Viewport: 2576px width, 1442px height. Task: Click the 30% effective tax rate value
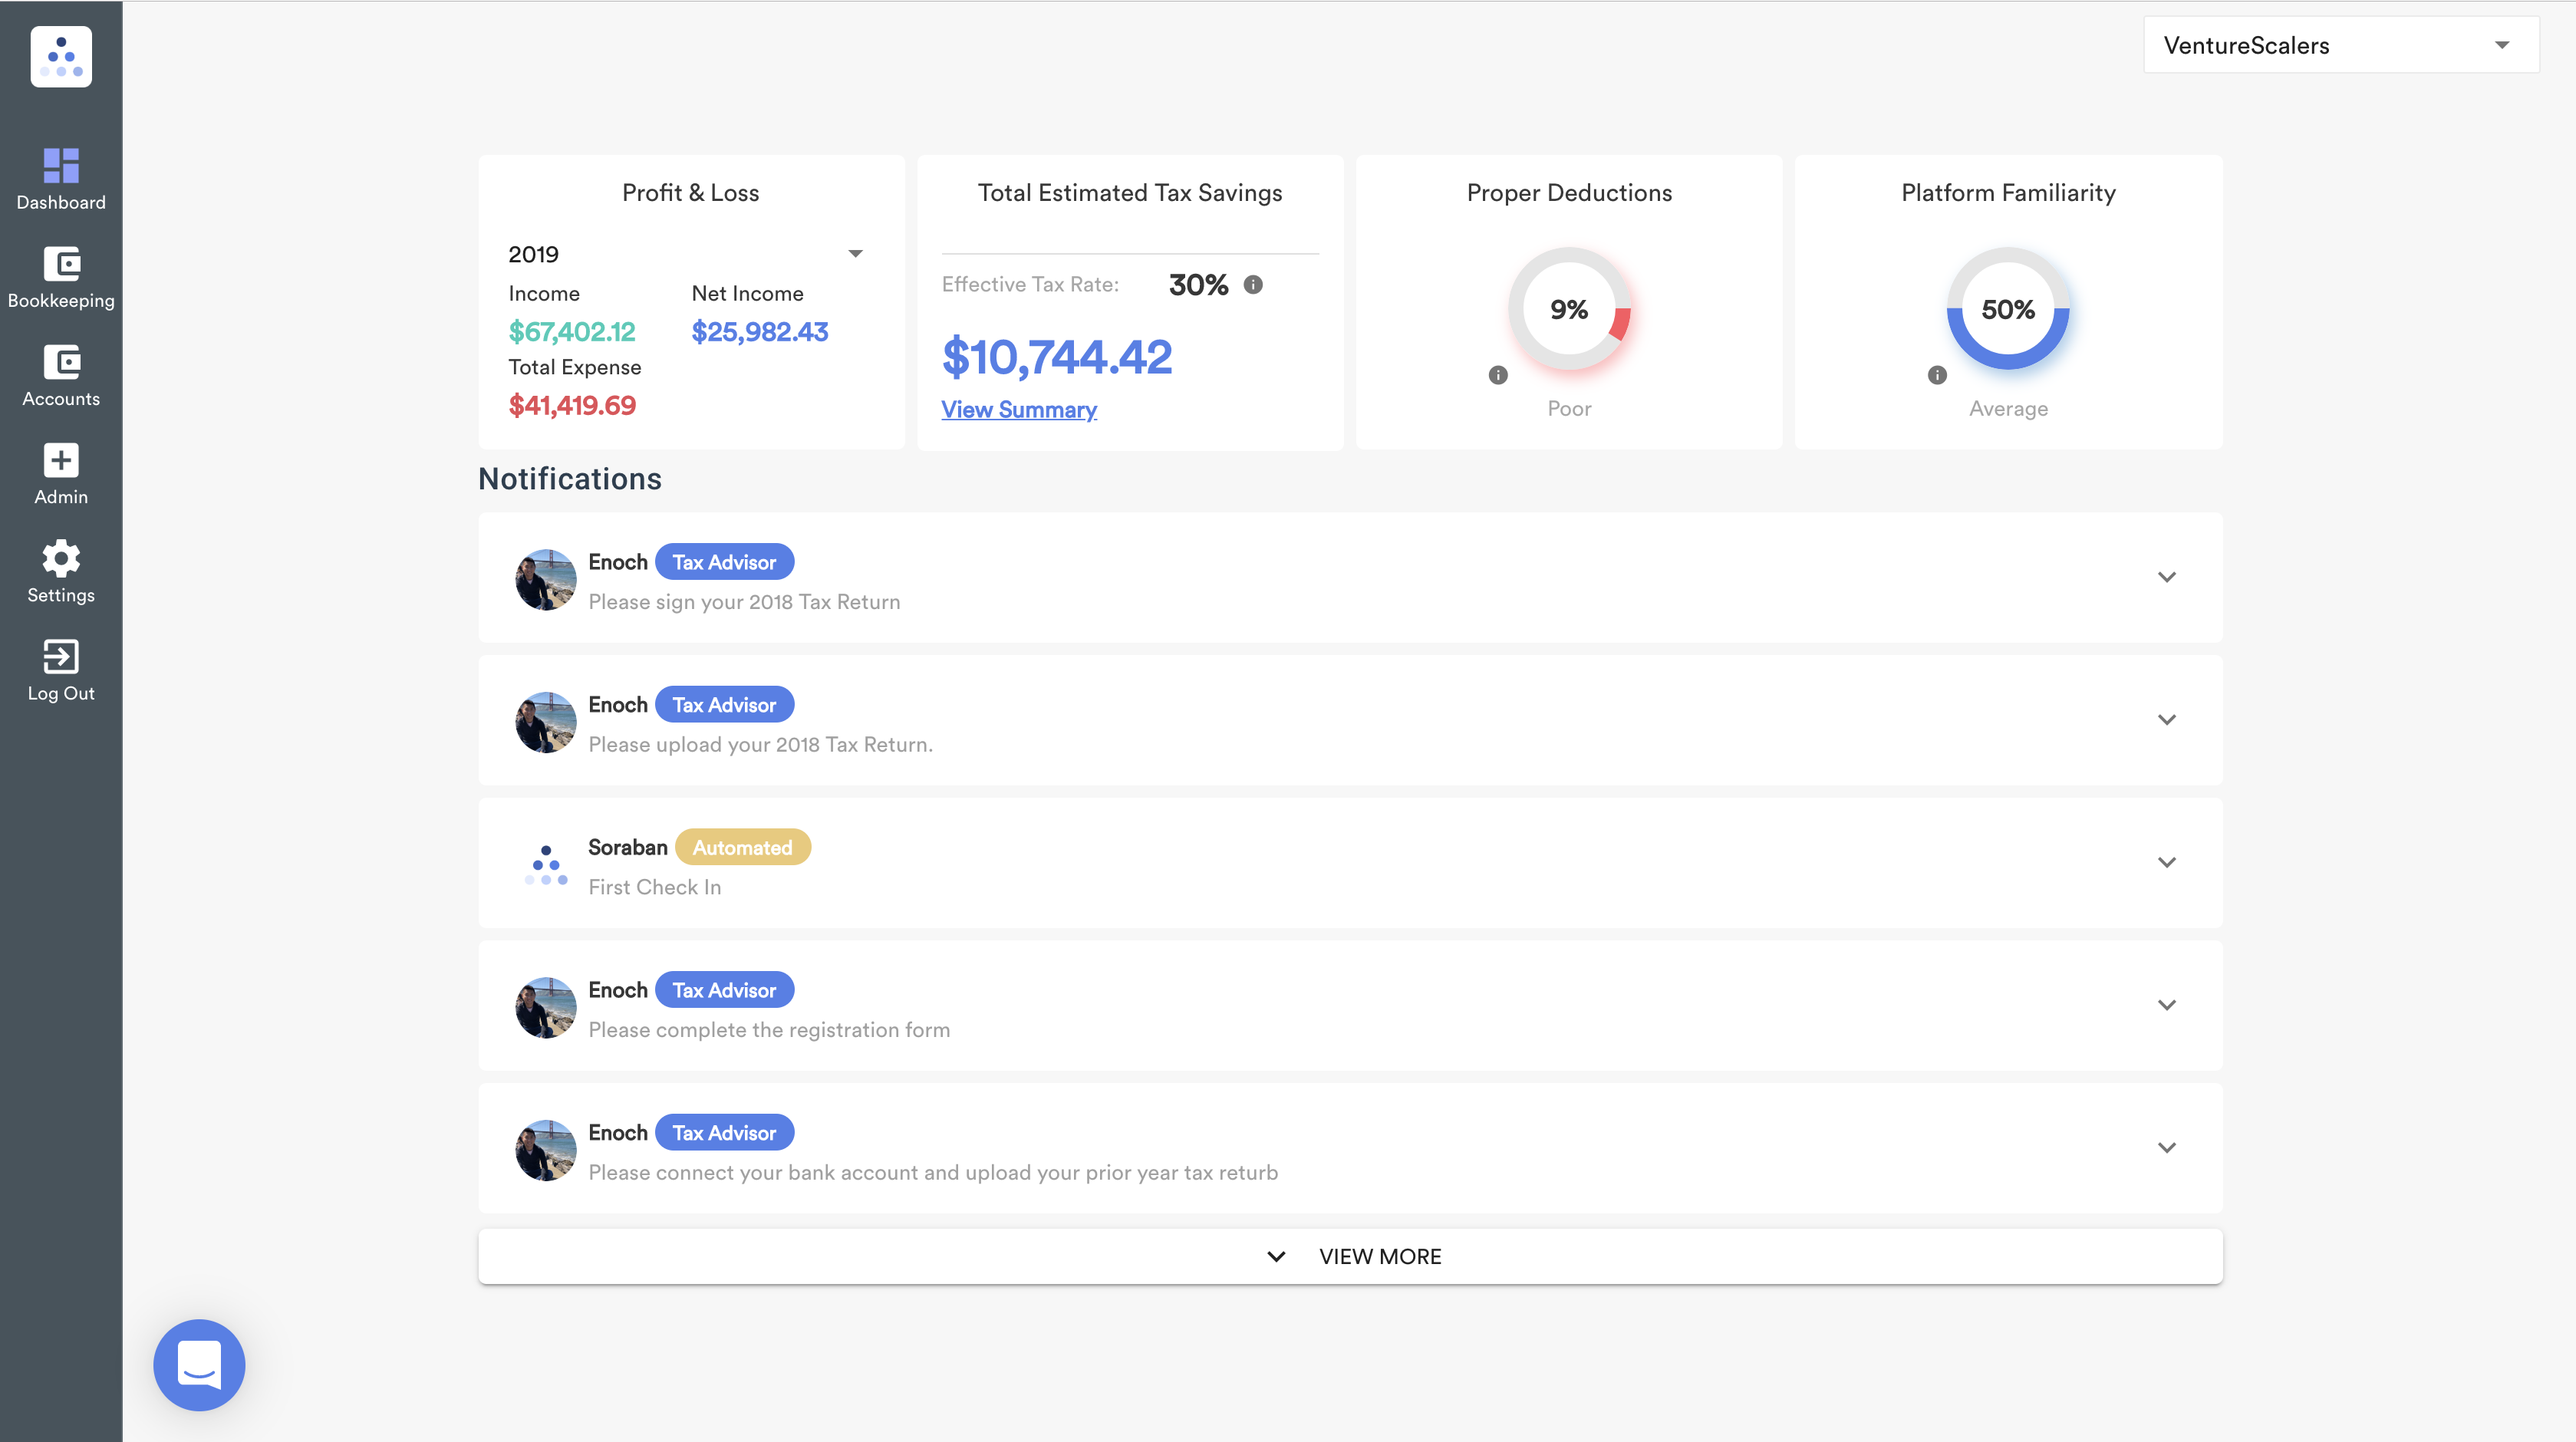[1198, 285]
